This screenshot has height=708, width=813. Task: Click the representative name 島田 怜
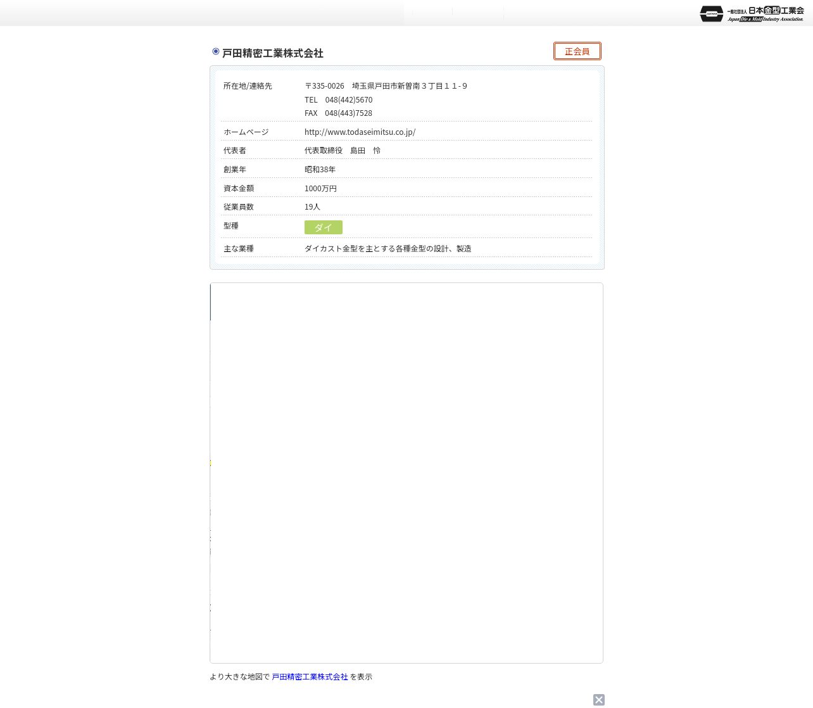point(365,151)
